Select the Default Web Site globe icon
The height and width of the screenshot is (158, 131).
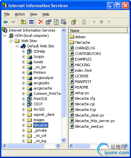pyautogui.click(x=23, y=46)
